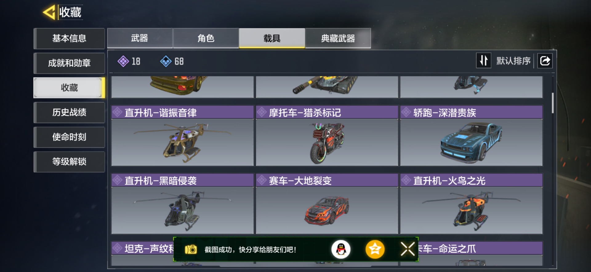
Task: Share screenshot via QQ penguin icon
Action: [x=341, y=249]
